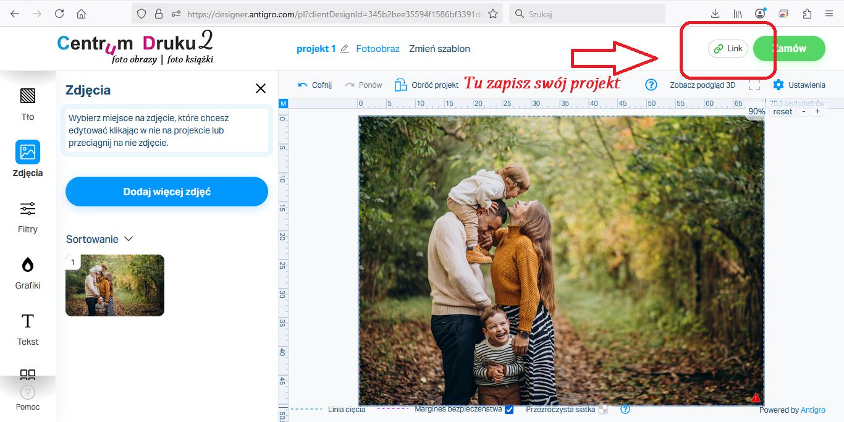844x422 pixels.
Task: Open the Grafiki graphics panel
Action: tap(28, 272)
